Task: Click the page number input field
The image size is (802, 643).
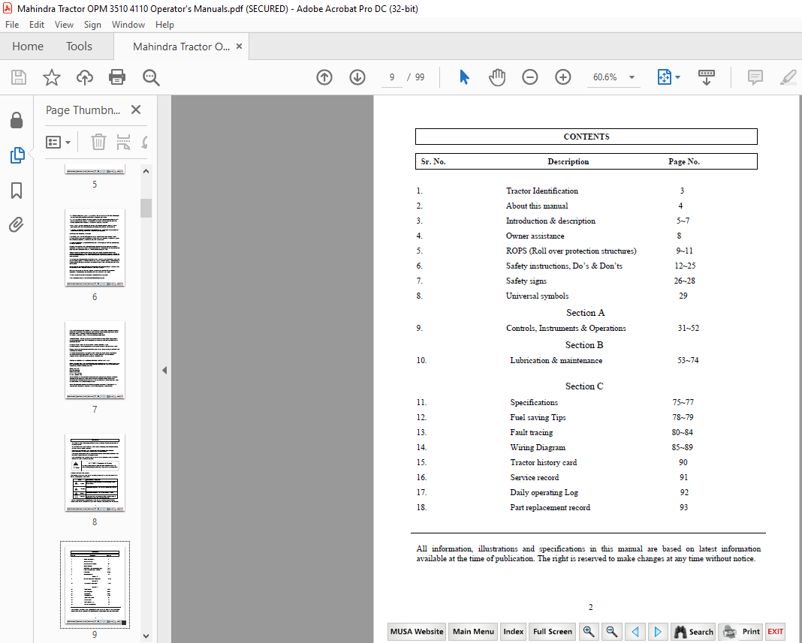Action: (392, 77)
